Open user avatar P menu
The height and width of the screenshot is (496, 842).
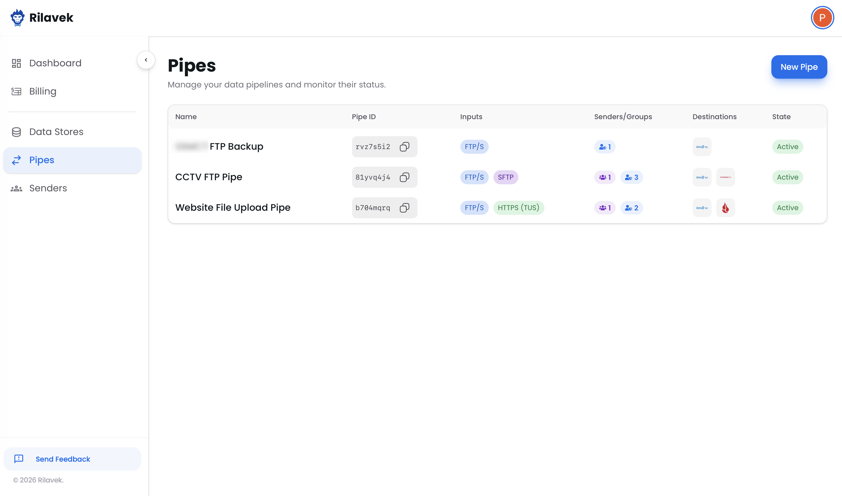[x=822, y=17]
